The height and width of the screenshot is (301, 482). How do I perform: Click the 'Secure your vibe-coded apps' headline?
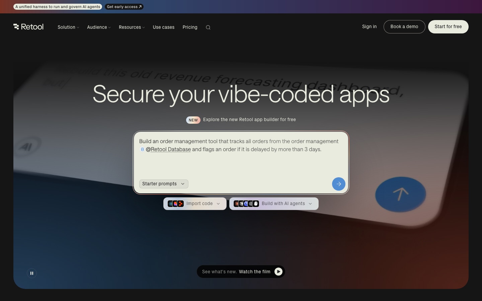click(x=241, y=94)
